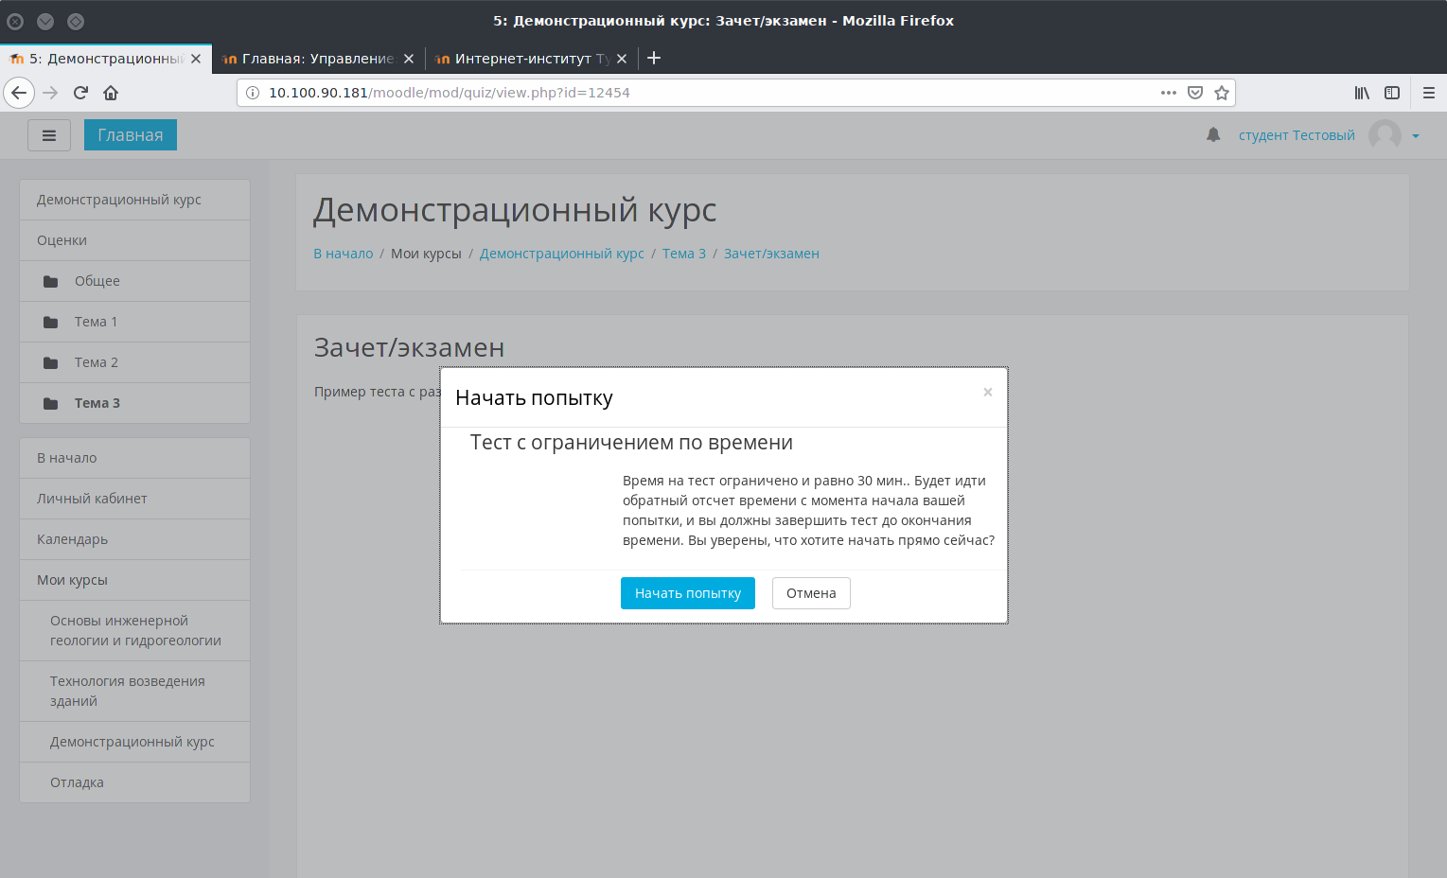Show site information icon in address bar
This screenshot has width=1447, height=878.
pyautogui.click(x=253, y=93)
